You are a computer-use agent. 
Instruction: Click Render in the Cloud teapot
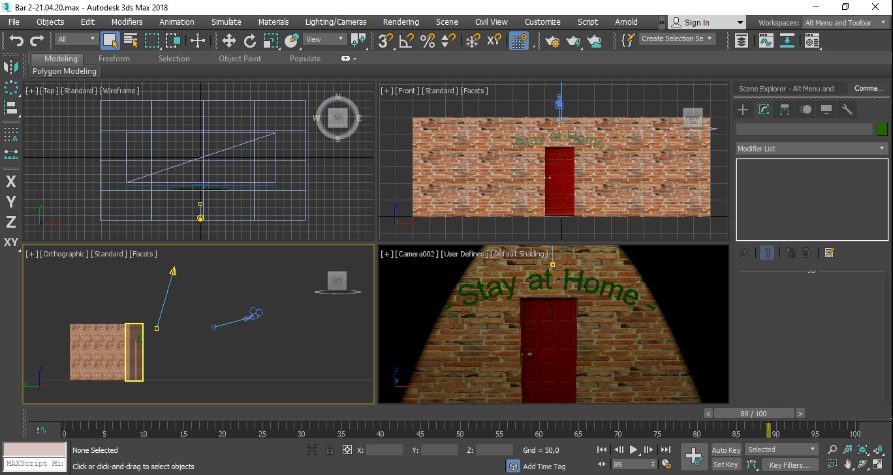coord(595,40)
